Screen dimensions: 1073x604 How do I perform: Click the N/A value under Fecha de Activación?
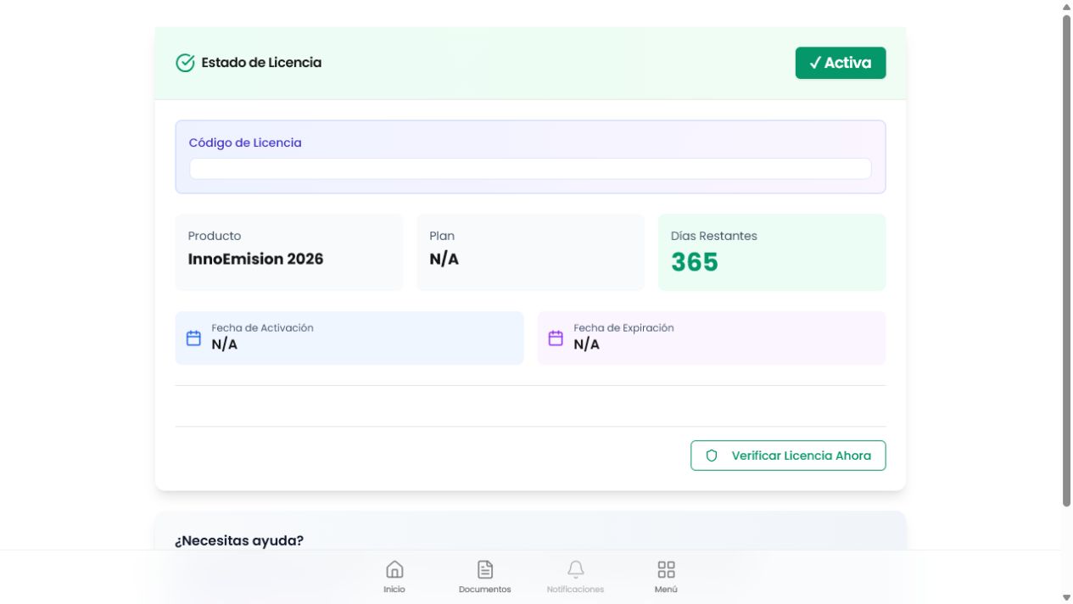[x=225, y=344]
